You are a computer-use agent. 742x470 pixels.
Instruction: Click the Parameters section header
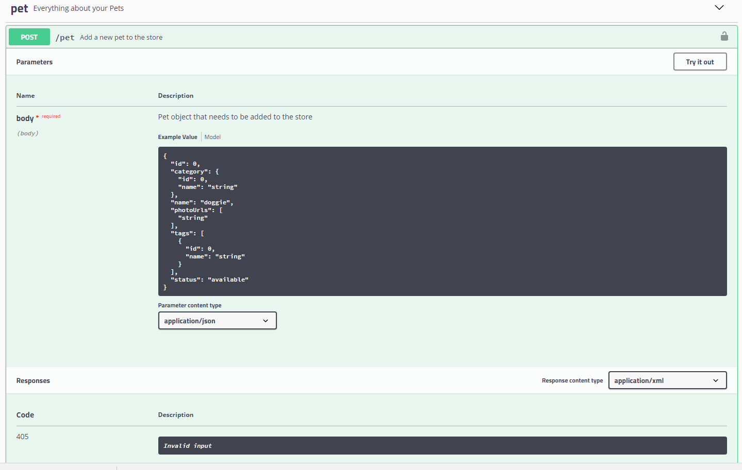coord(34,61)
